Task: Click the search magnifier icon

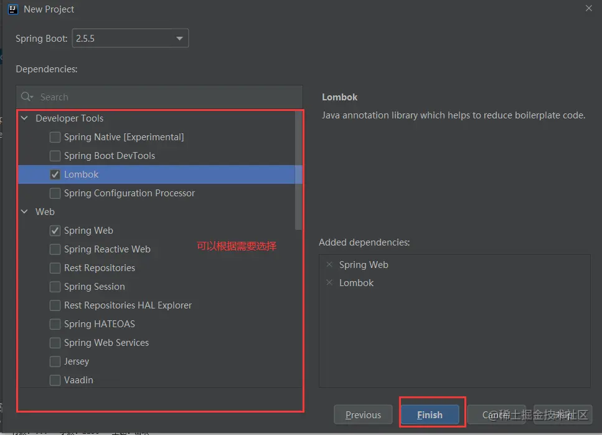Action: [x=27, y=97]
